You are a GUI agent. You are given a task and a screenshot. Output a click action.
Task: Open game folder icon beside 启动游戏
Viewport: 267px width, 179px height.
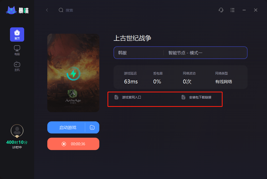(92, 127)
